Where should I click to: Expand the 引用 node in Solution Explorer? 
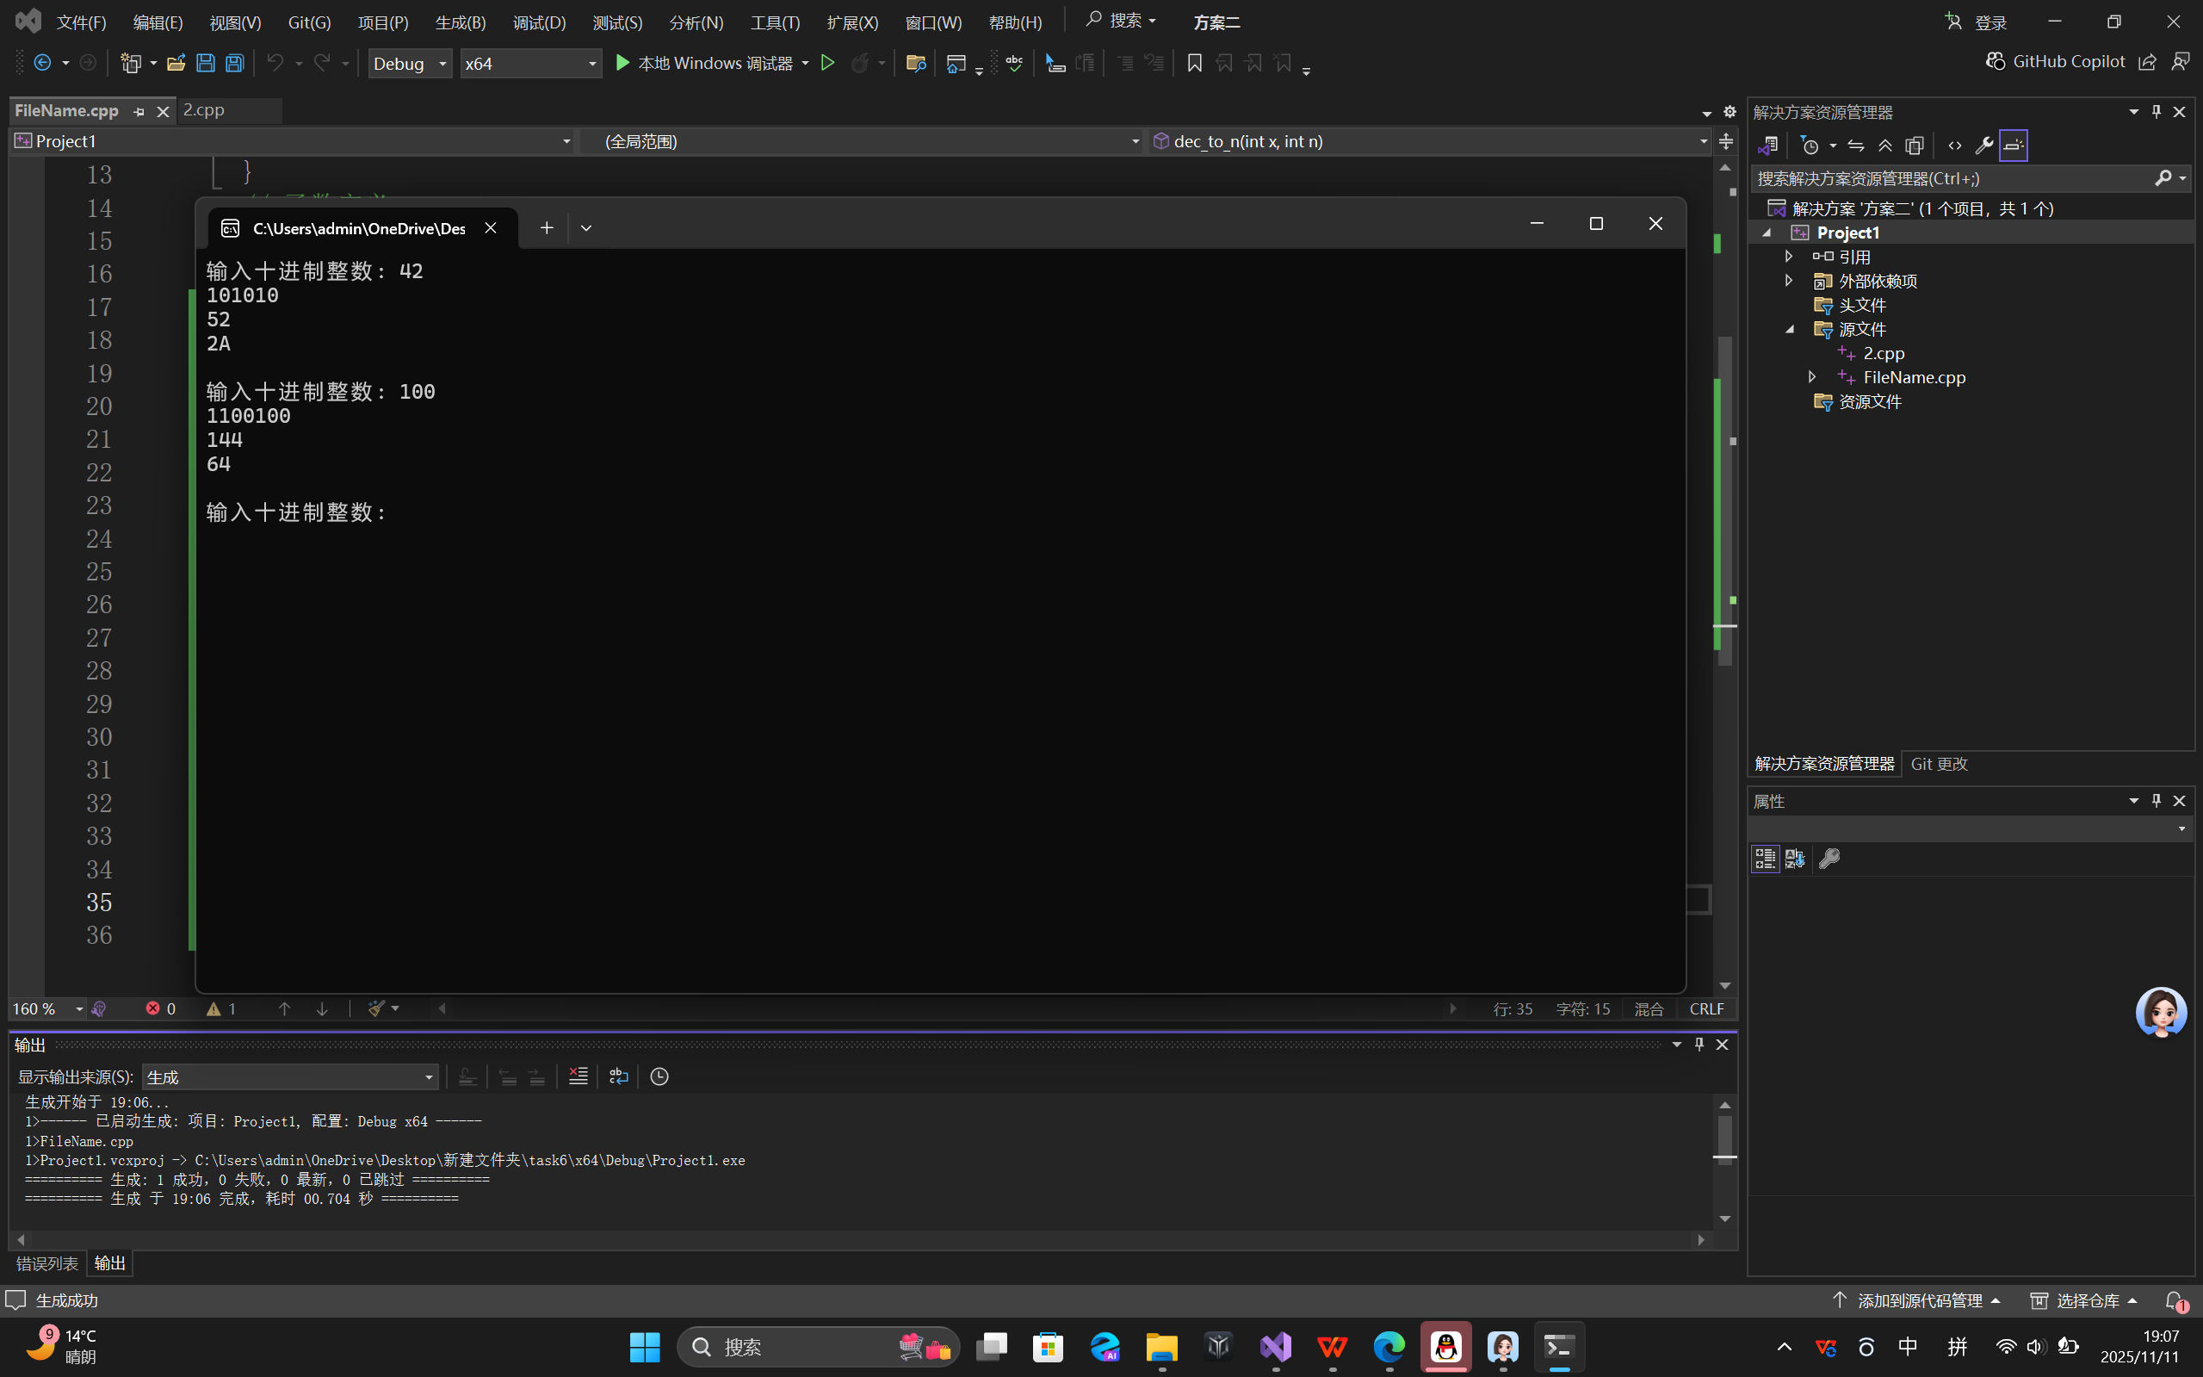pyautogui.click(x=1789, y=257)
